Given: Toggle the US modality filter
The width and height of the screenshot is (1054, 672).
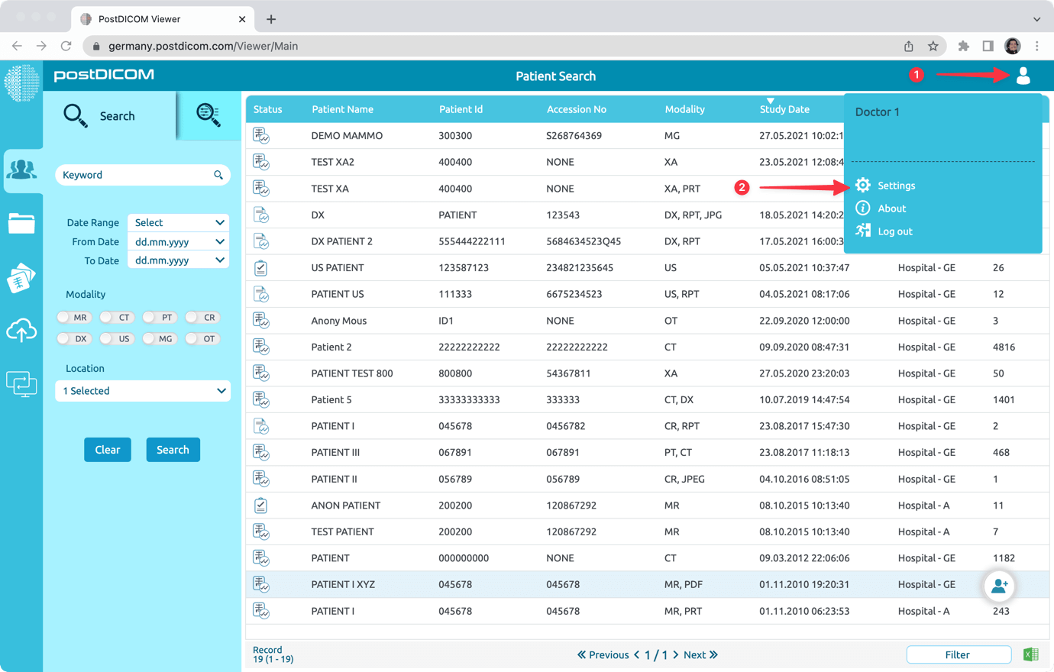Looking at the screenshot, I should pos(116,338).
